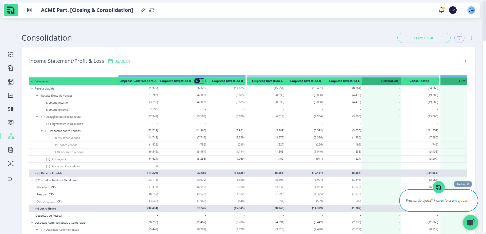This screenshot has width=486, height=234.
Task: Open the monitor dashboard sidebar icon
Action: pos(11,123)
